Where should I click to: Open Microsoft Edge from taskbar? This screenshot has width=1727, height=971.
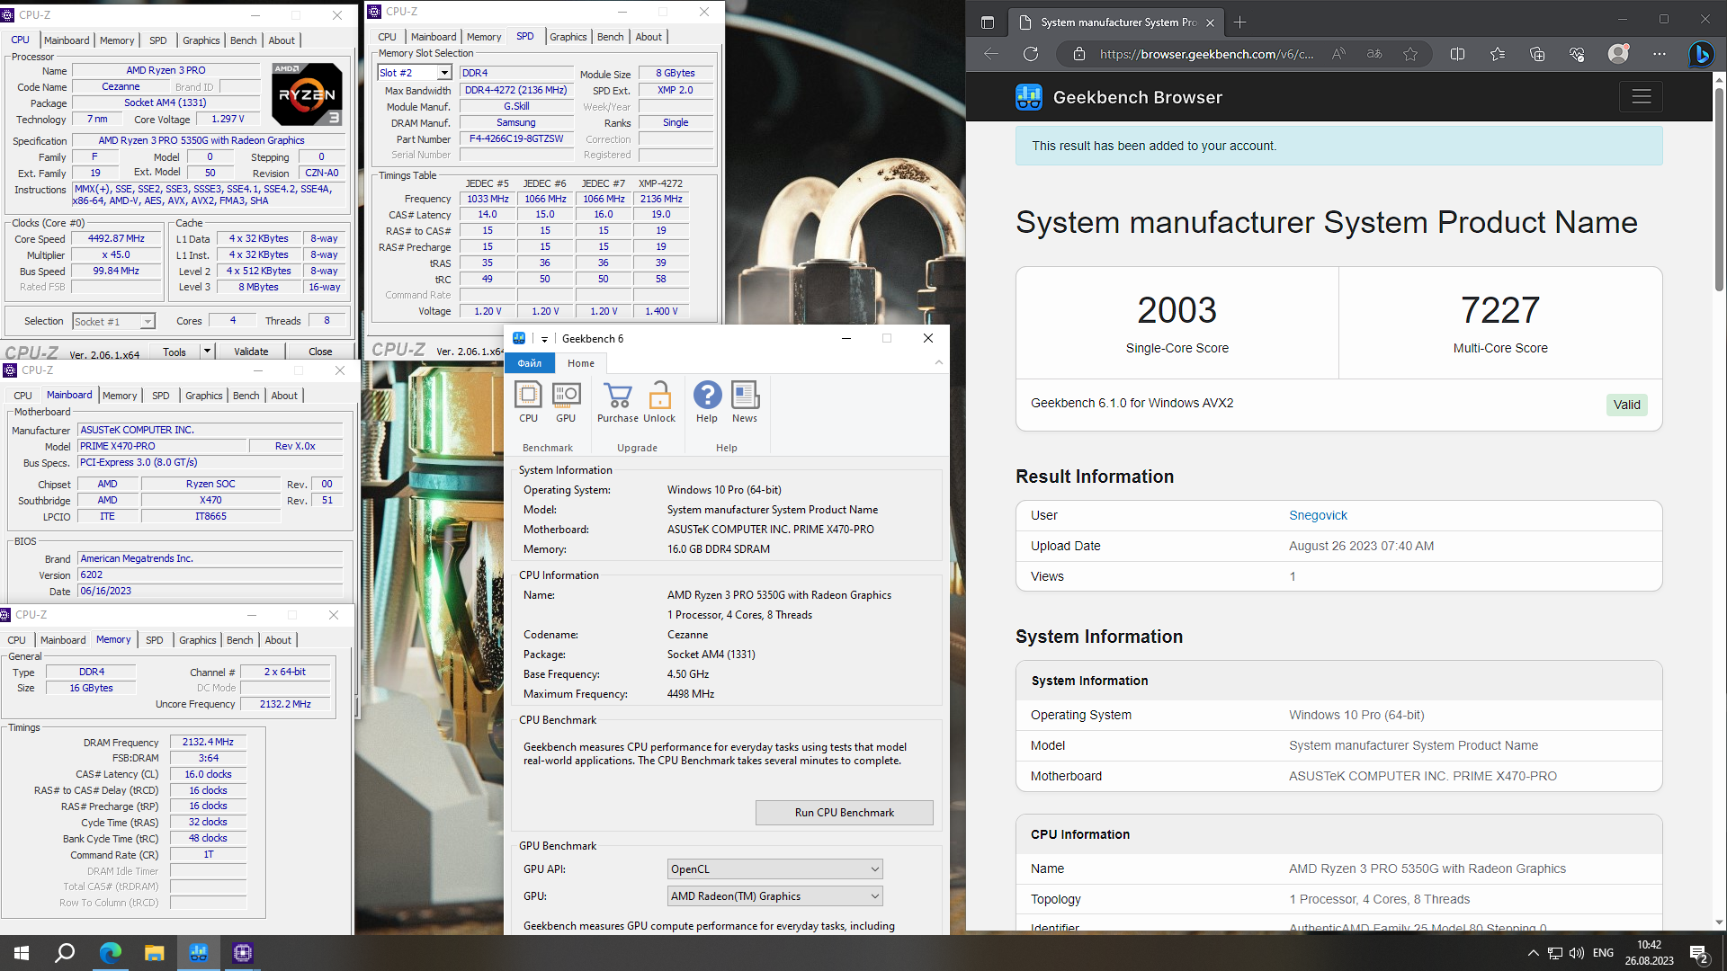pyautogui.click(x=110, y=953)
